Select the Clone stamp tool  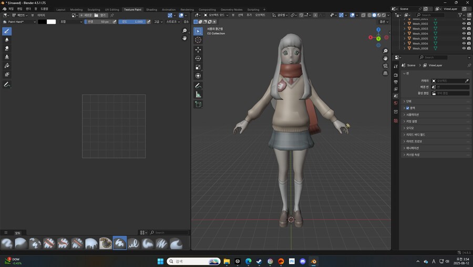pyautogui.click(x=7, y=57)
